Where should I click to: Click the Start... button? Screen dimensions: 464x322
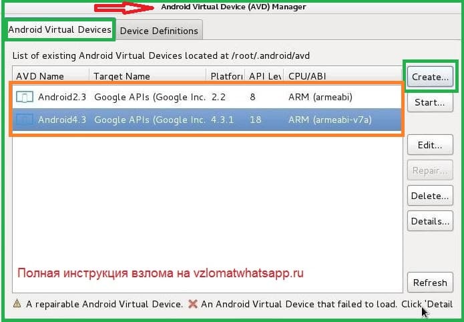430,102
